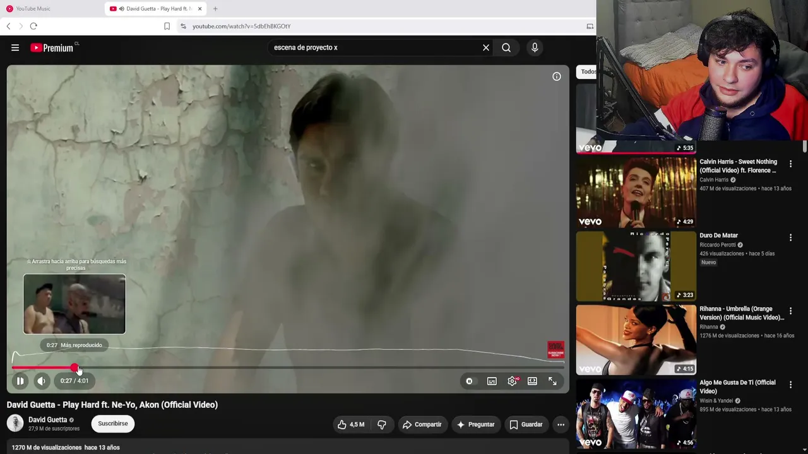Viewport: 808px width, 454px height.
Task: Click the search magnifier button
Action: 506,47
